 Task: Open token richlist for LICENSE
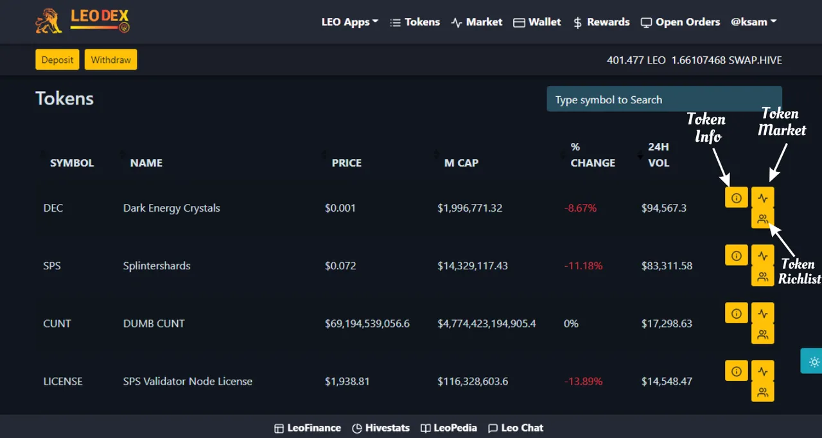pyautogui.click(x=762, y=392)
